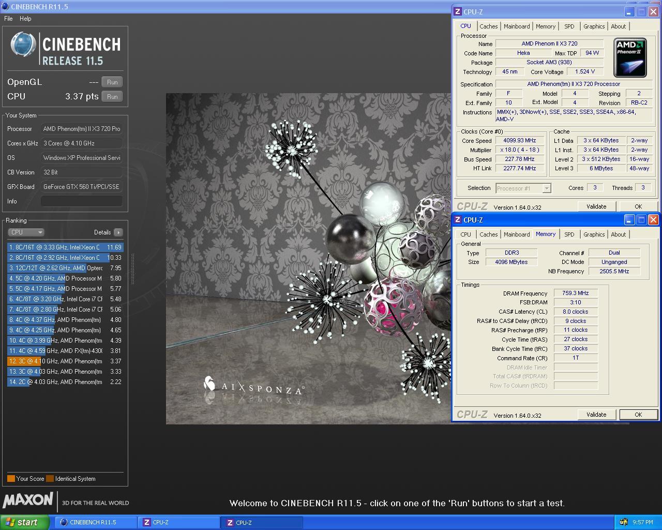The width and height of the screenshot is (662, 530).
Task: Open Caches tab in bottom CPU-Z window
Action: (488, 234)
